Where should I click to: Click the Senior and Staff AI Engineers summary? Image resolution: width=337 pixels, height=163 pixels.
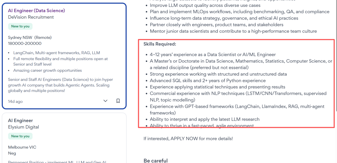point(59,85)
